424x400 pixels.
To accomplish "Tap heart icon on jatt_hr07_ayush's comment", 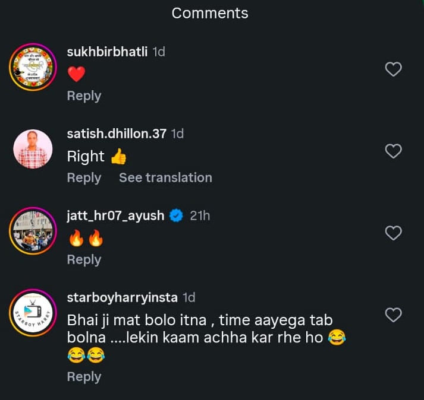I will coord(393,233).
